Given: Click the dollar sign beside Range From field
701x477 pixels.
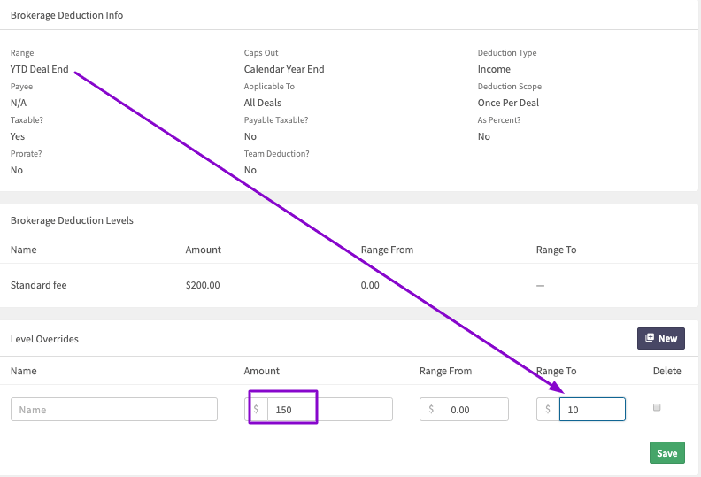Looking at the screenshot, I should (x=430, y=410).
